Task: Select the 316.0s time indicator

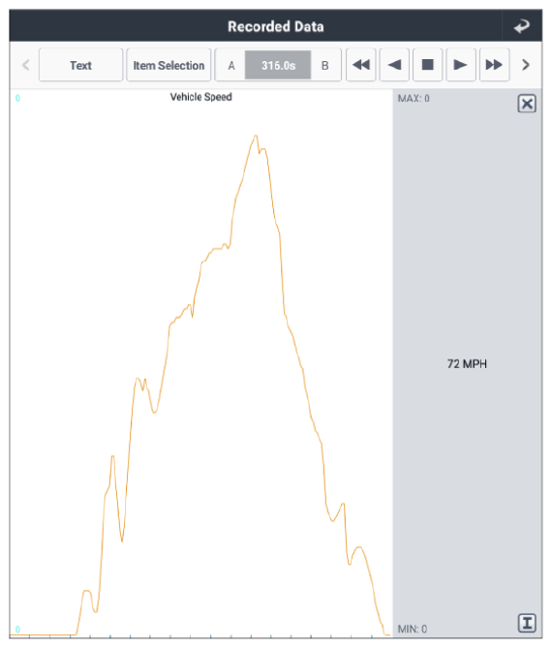Action: click(x=278, y=65)
